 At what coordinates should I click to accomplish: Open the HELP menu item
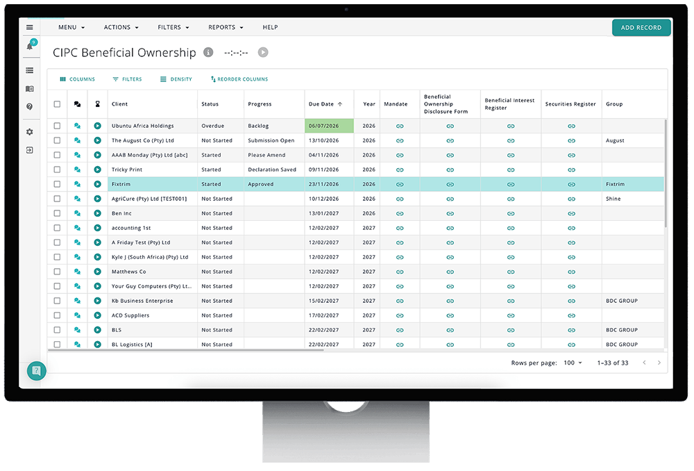coord(270,28)
